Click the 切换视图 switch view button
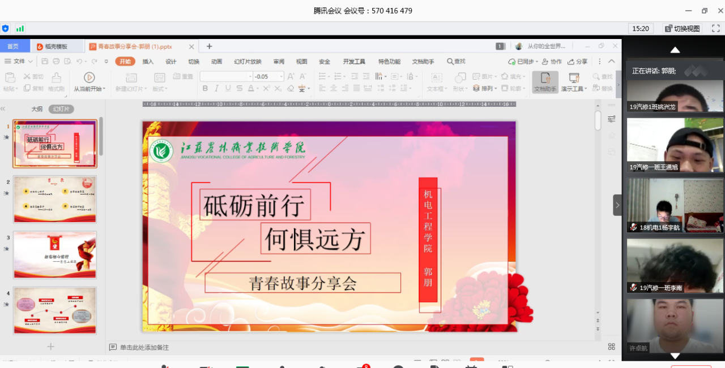 (x=682, y=28)
